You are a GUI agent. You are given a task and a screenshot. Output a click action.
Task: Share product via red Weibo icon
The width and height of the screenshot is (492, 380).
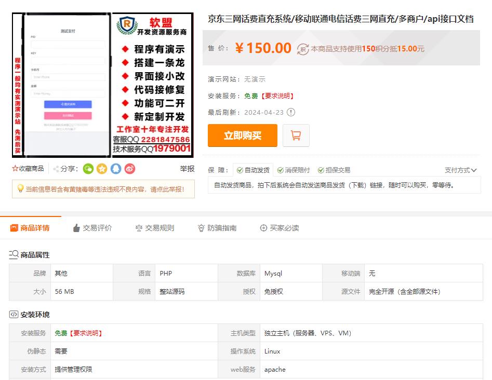pyautogui.click(x=130, y=169)
